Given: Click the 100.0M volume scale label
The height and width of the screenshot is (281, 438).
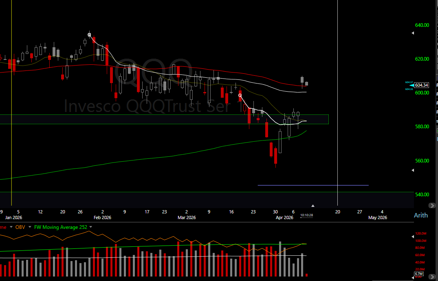Looking at the screenshot, I should [420, 241].
